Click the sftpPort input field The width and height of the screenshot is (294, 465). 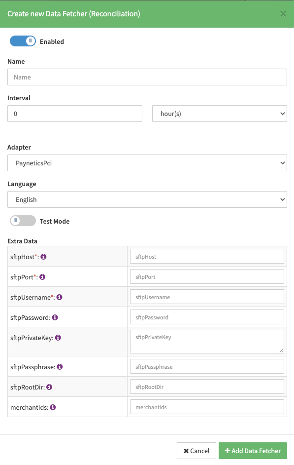point(207,277)
